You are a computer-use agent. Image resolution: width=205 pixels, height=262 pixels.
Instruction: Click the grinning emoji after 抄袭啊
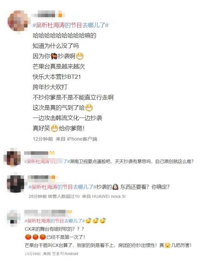click(79, 56)
